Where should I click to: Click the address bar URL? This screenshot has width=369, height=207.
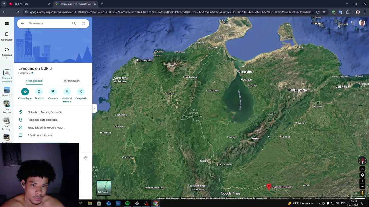[x=172, y=12]
